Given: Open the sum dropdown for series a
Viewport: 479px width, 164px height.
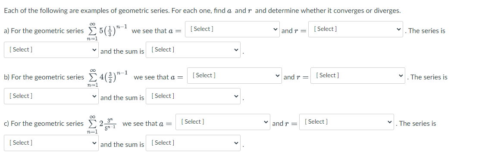Looking at the screenshot, I should 193,50.
